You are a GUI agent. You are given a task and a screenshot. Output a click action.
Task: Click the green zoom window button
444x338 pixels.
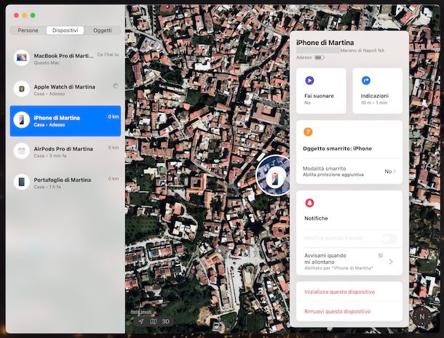[x=33, y=15]
